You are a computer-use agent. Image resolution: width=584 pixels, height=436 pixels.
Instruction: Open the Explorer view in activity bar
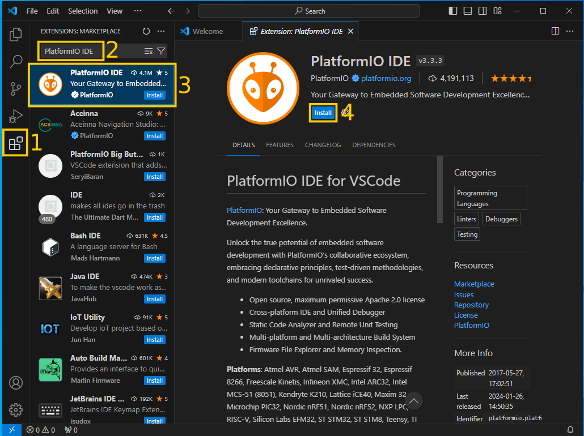point(16,34)
